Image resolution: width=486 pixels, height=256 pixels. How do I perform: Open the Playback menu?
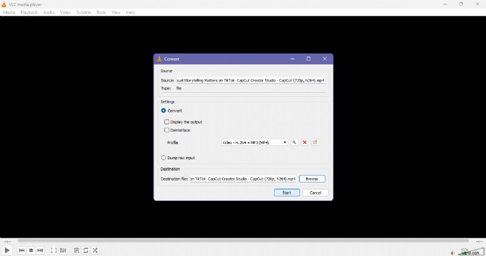(x=29, y=12)
